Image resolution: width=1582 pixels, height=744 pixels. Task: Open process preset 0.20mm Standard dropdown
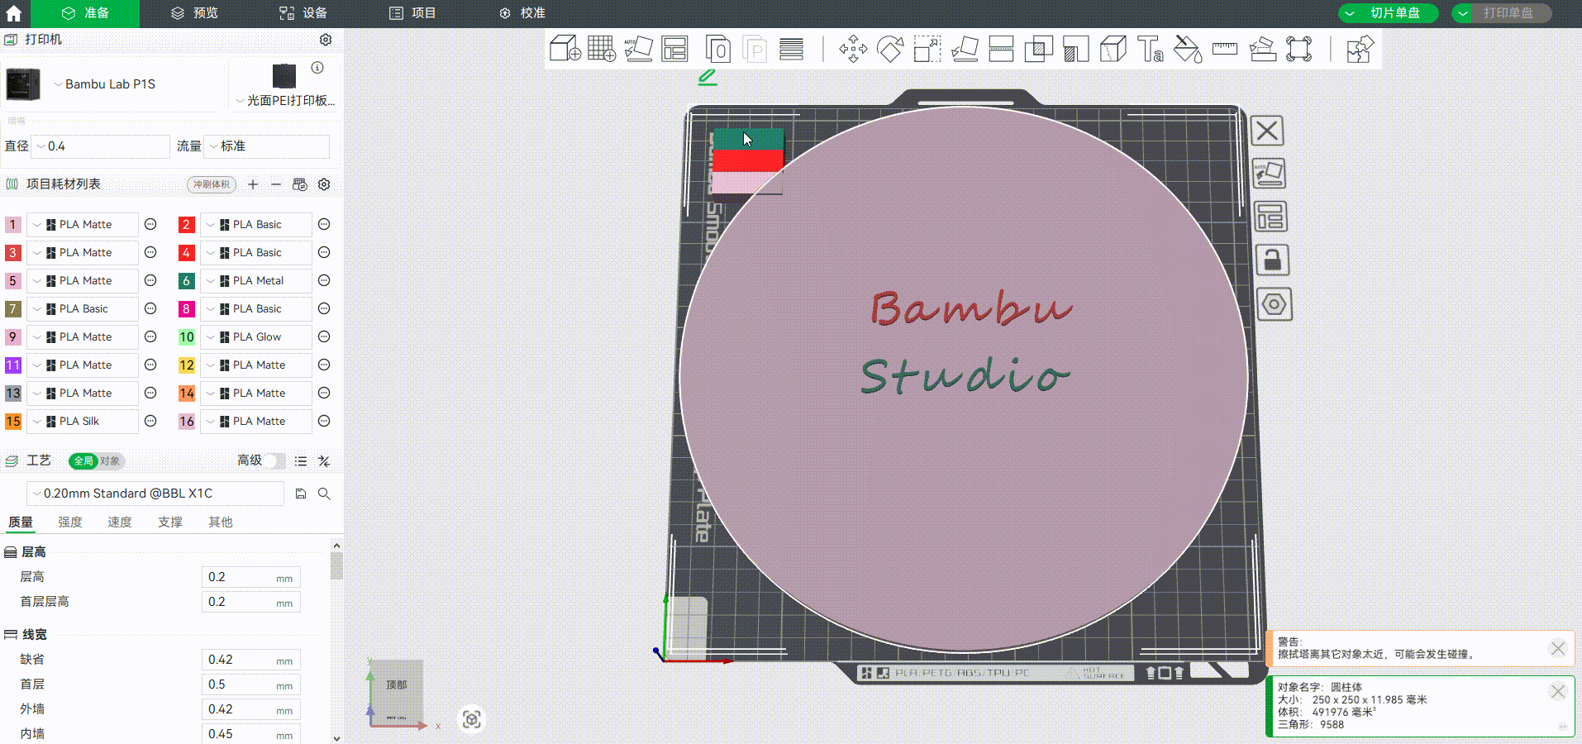(x=155, y=494)
